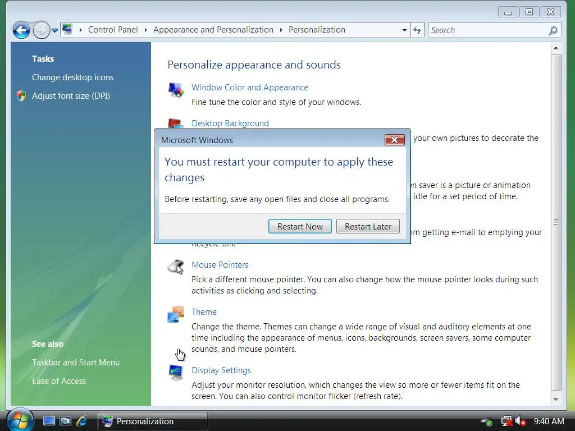Click the 9:40 AM clock
Viewport: 575px width, 431px height.
point(549,421)
